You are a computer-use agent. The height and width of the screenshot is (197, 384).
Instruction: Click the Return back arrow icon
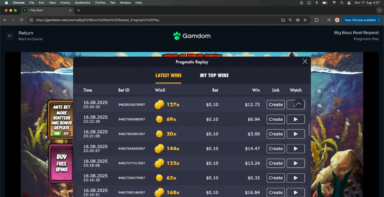(x=10, y=36)
